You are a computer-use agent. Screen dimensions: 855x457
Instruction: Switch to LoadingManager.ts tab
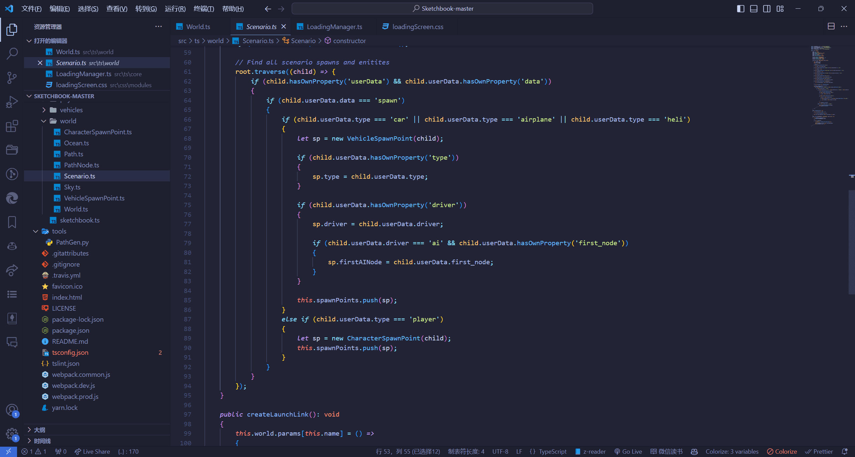(x=334, y=27)
